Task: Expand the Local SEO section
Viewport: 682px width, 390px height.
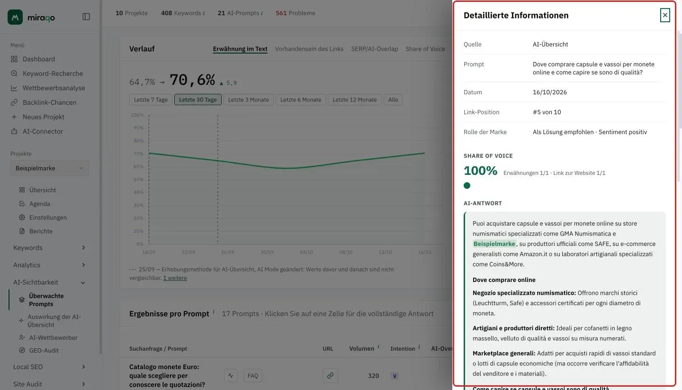Action: pyautogui.click(x=50, y=367)
